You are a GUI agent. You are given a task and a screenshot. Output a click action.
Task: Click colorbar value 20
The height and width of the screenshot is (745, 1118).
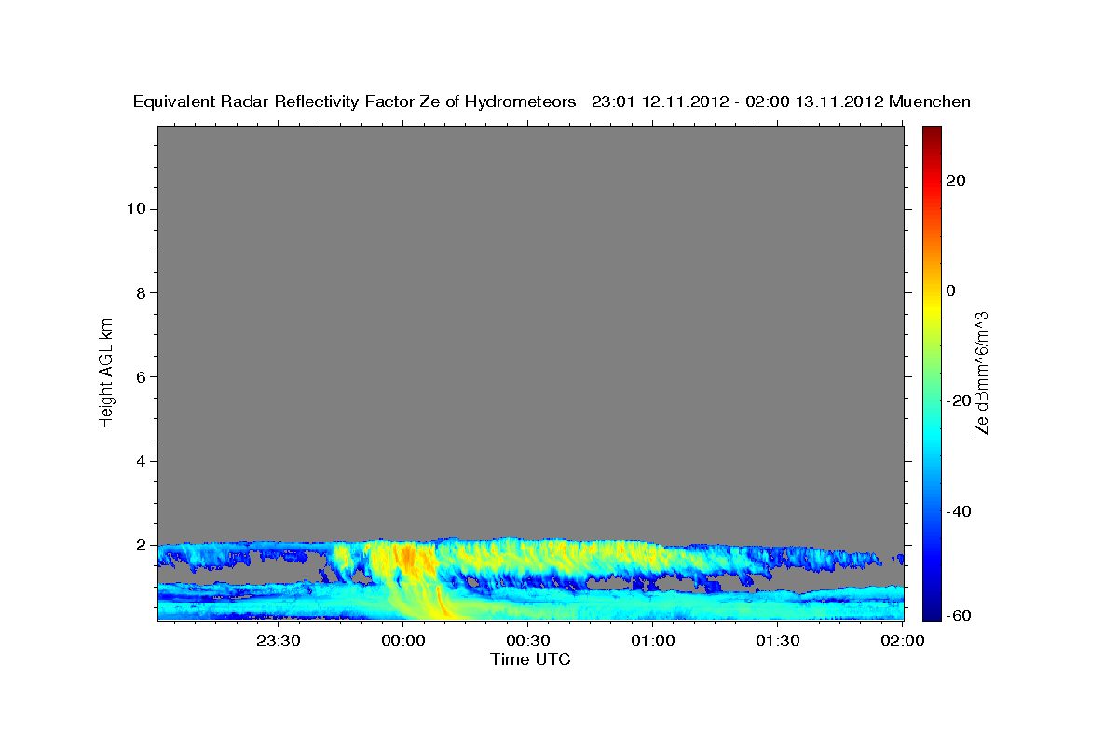(x=955, y=181)
